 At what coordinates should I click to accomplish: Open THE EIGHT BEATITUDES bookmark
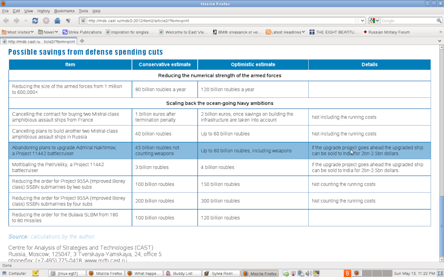click(334, 32)
